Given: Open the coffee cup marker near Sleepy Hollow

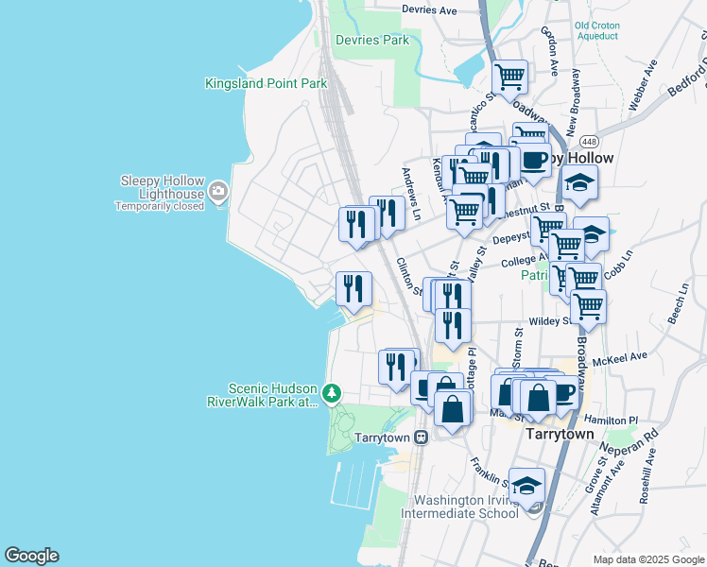Looking at the screenshot, I should 533,161.
